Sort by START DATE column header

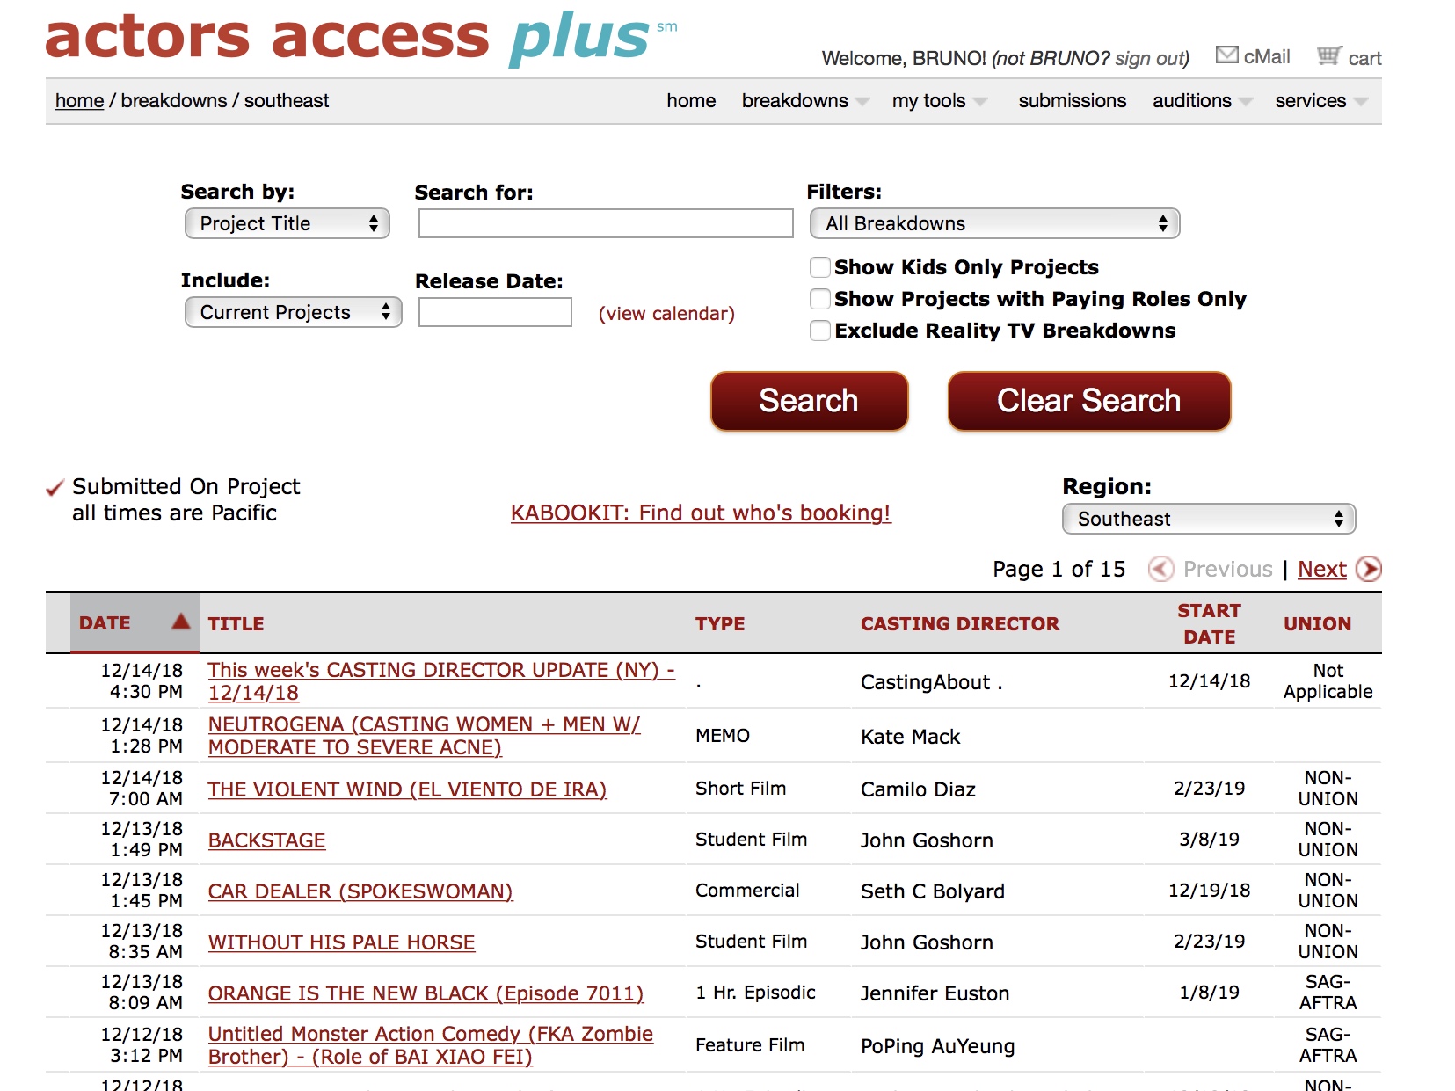coord(1209,623)
